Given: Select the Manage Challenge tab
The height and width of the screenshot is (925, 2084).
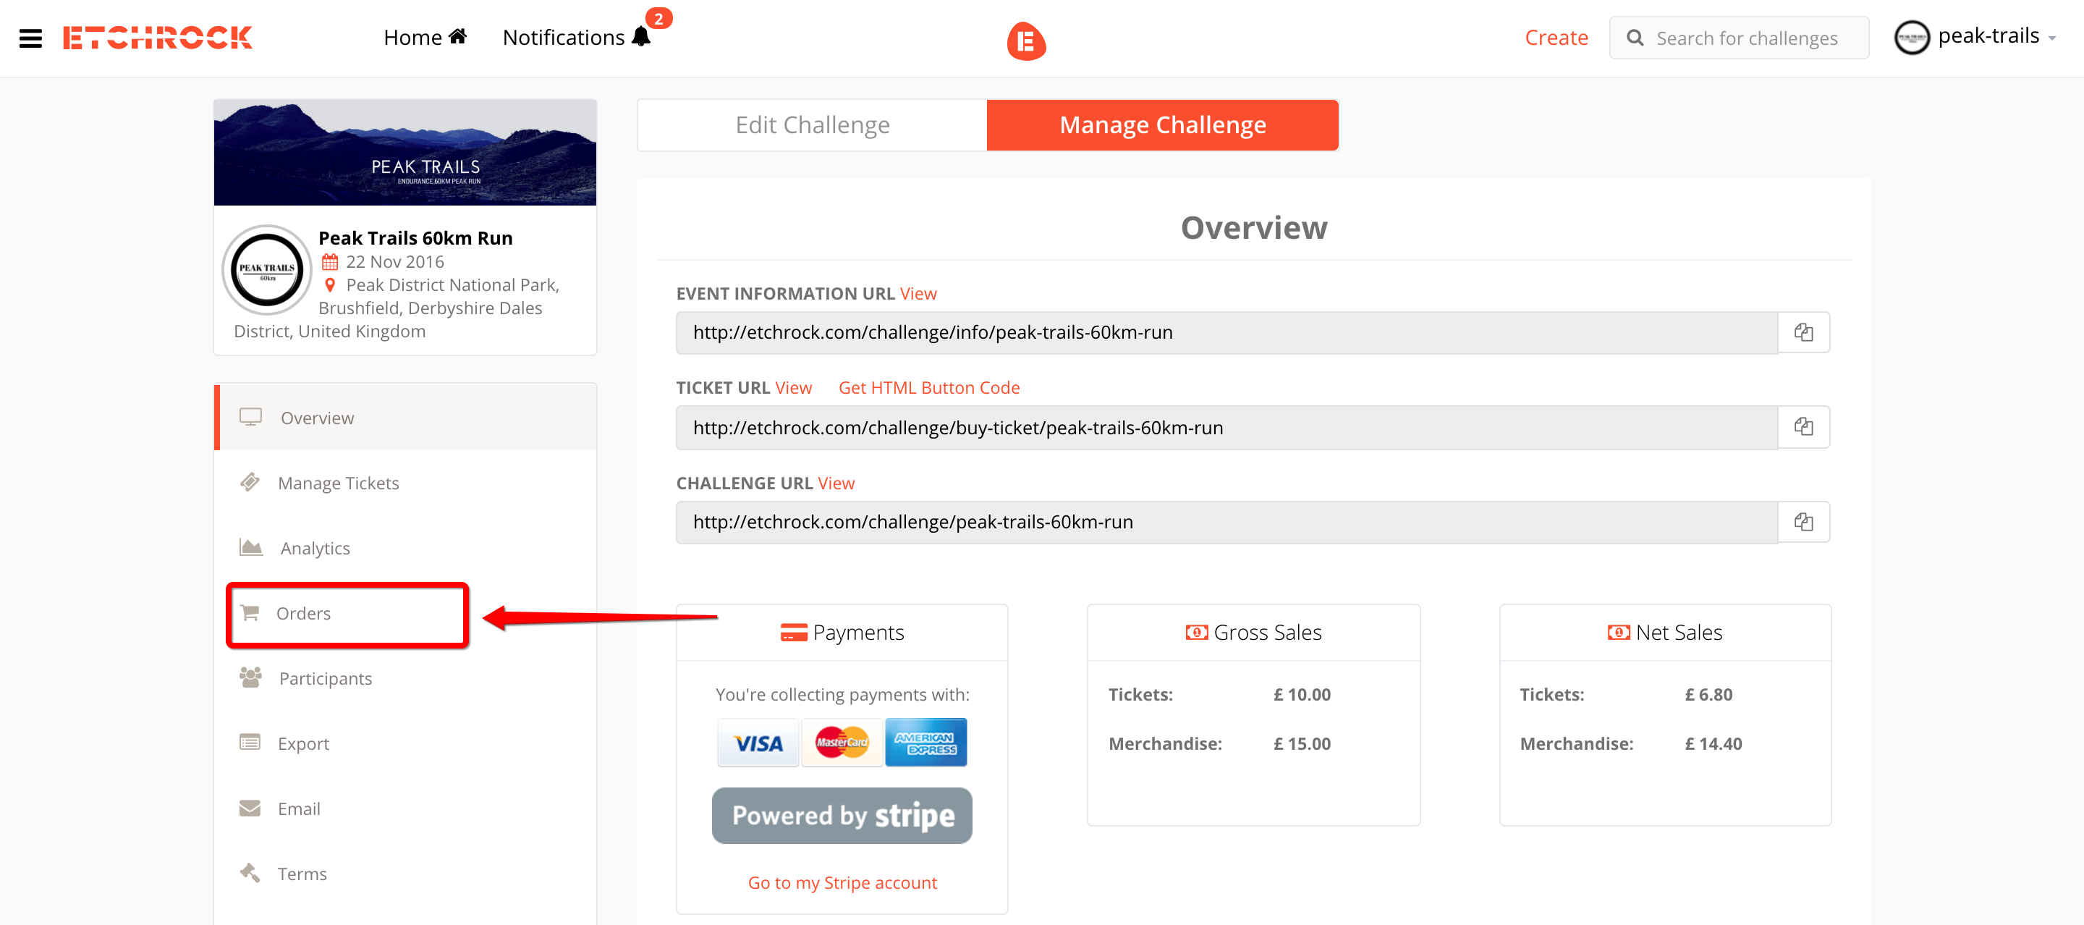Looking at the screenshot, I should (x=1161, y=124).
